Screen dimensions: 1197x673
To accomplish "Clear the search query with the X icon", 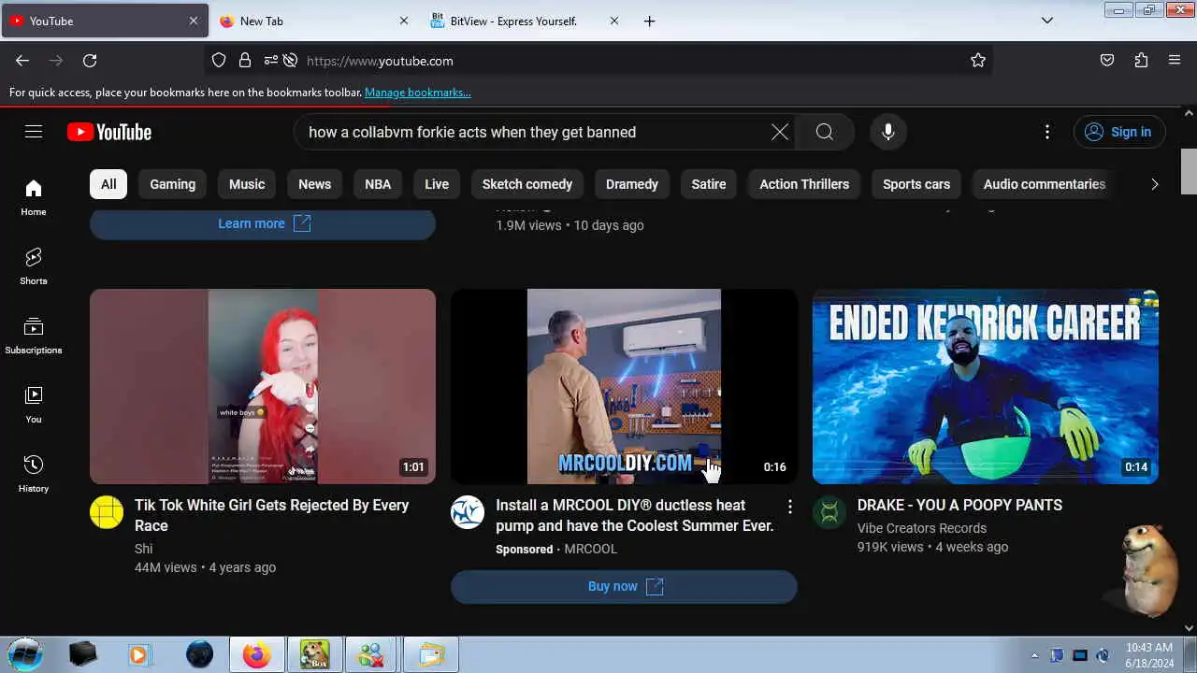I will click(x=780, y=132).
